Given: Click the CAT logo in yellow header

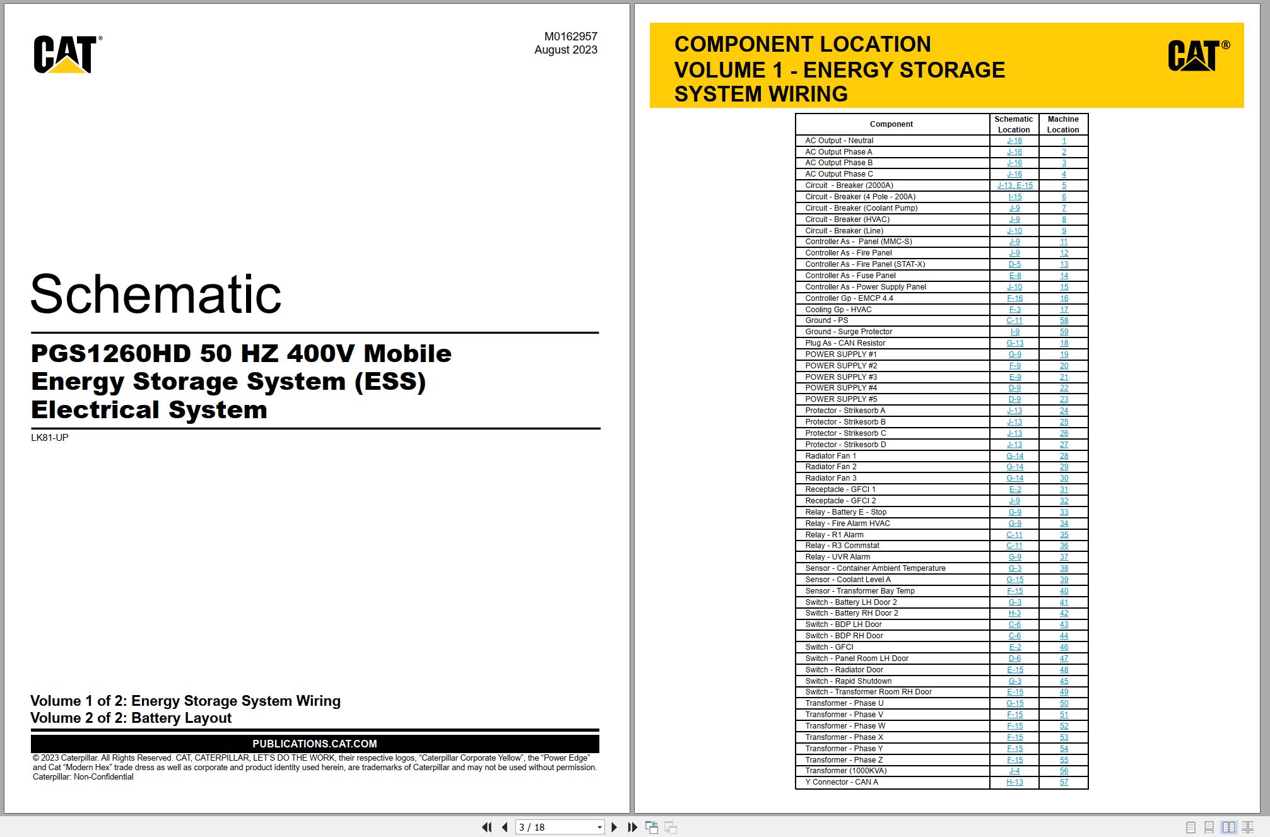Looking at the screenshot, I should [x=1199, y=56].
